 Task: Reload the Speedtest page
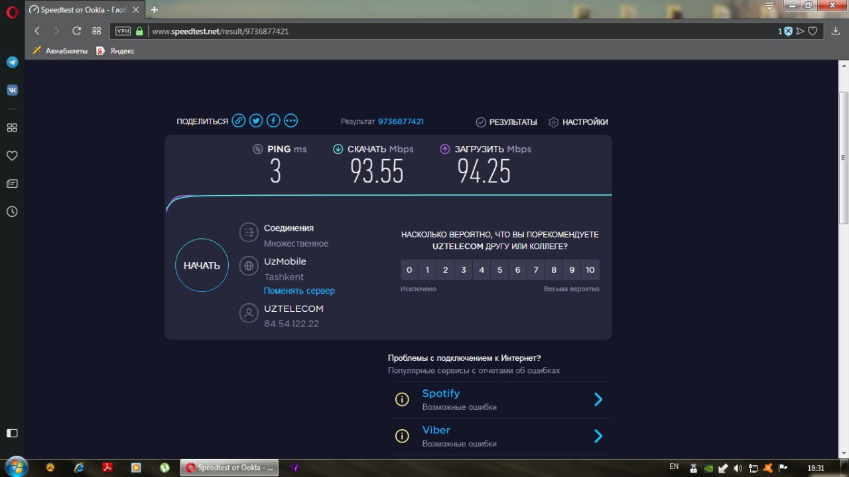pyautogui.click(x=76, y=31)
